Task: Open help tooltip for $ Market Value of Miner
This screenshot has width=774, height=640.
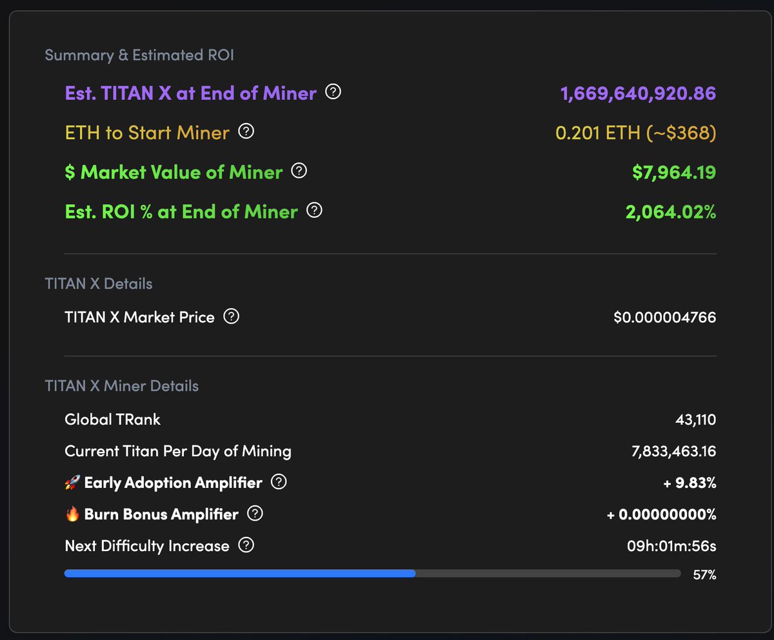Action: pos(299,171)
